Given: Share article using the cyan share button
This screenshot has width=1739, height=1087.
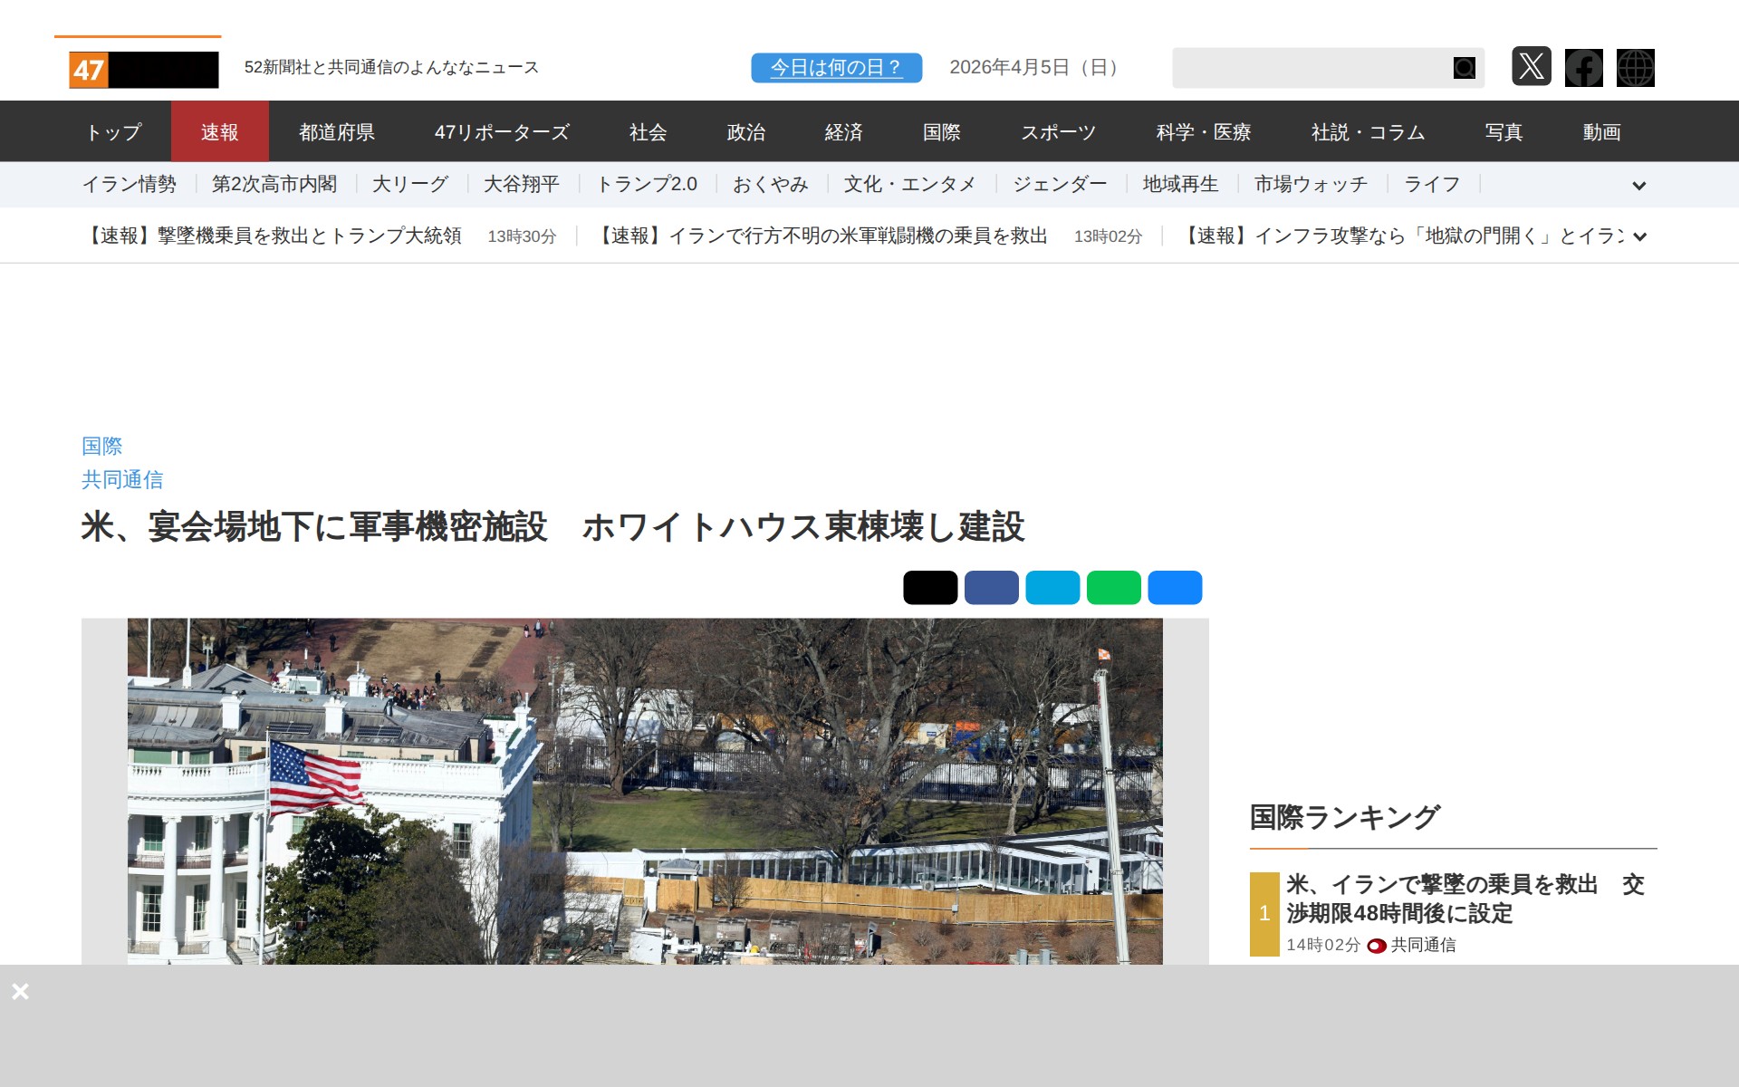Looking at the screenshot, I should pos(1052,587).
